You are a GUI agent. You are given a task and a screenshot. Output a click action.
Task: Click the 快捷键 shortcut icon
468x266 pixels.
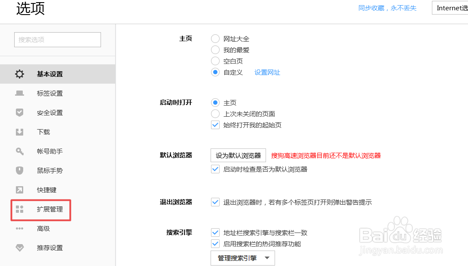(x=19, y=190)
